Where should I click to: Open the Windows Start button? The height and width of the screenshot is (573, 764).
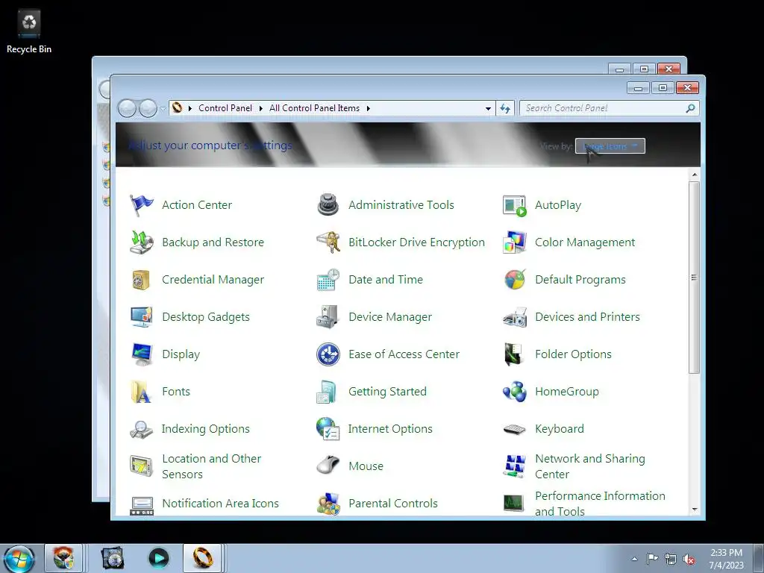pos(19,558)
